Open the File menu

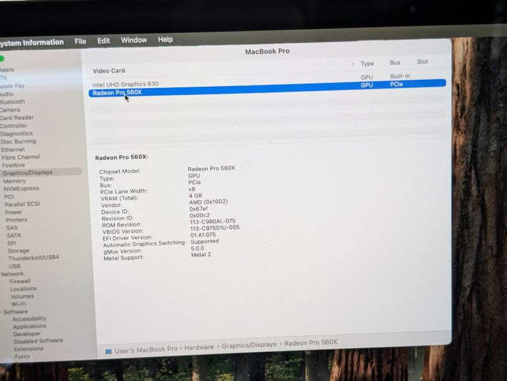[x=80, y=41]
